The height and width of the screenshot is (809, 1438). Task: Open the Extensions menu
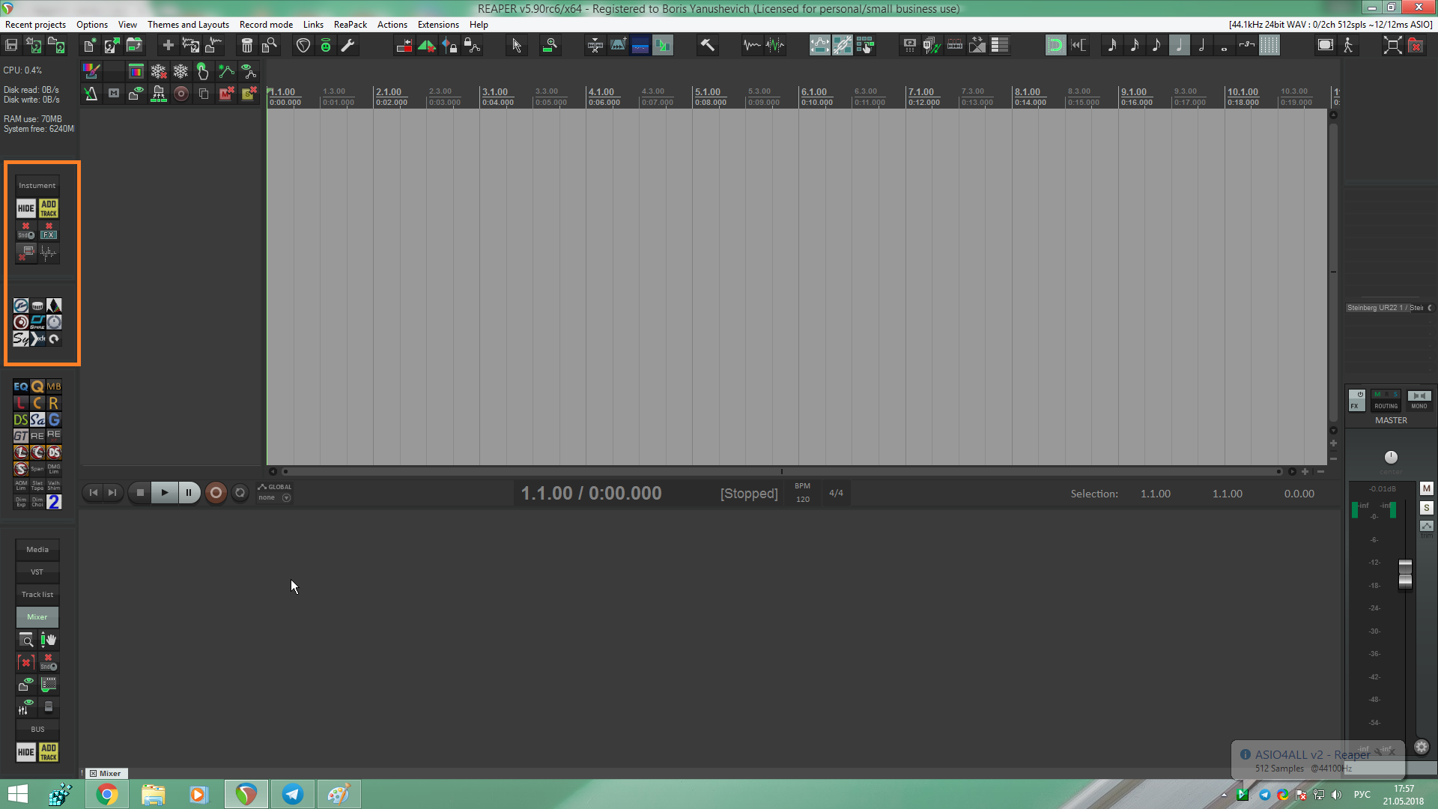438,25
